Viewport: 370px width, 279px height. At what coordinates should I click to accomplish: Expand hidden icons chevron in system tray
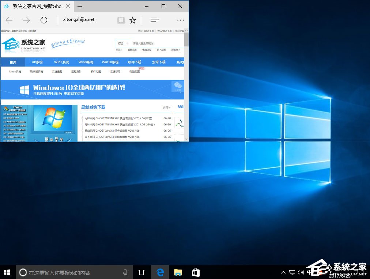(283, 272)
